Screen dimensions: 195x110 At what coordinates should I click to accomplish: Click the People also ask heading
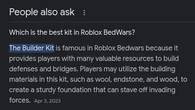pos(42,12)
